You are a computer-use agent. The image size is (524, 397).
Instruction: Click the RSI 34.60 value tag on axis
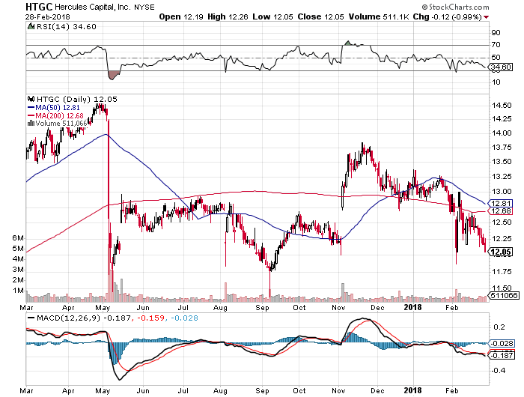pyautogui.click(x=500, y=67)
